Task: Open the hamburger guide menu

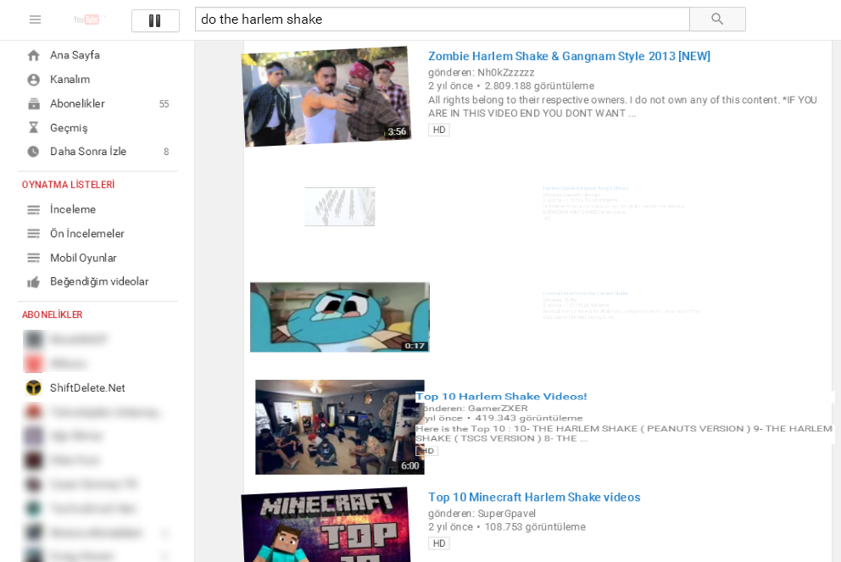Action: pos(35,19)
